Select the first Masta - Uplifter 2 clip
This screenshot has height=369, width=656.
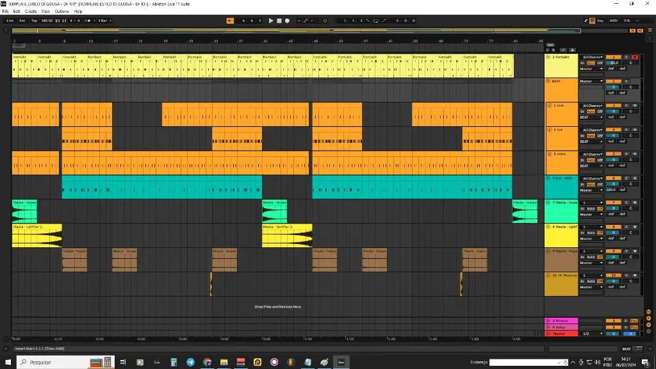click(x=37, y=236)
